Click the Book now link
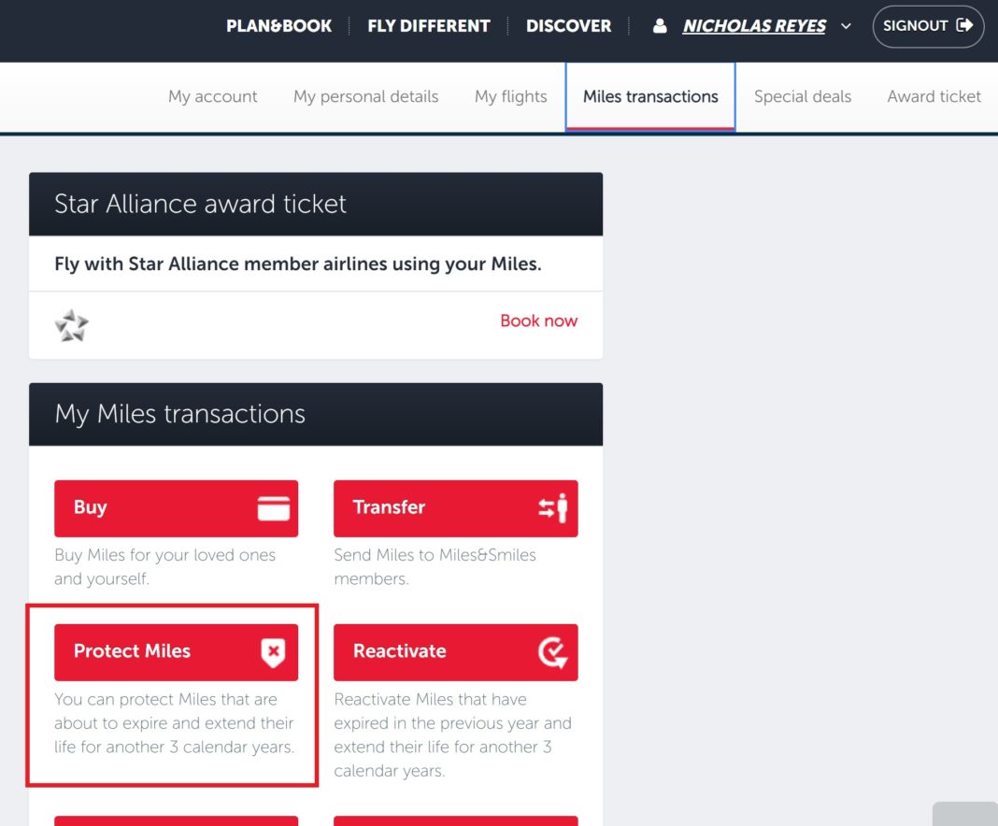998x826 pixels. coord(538,320)
